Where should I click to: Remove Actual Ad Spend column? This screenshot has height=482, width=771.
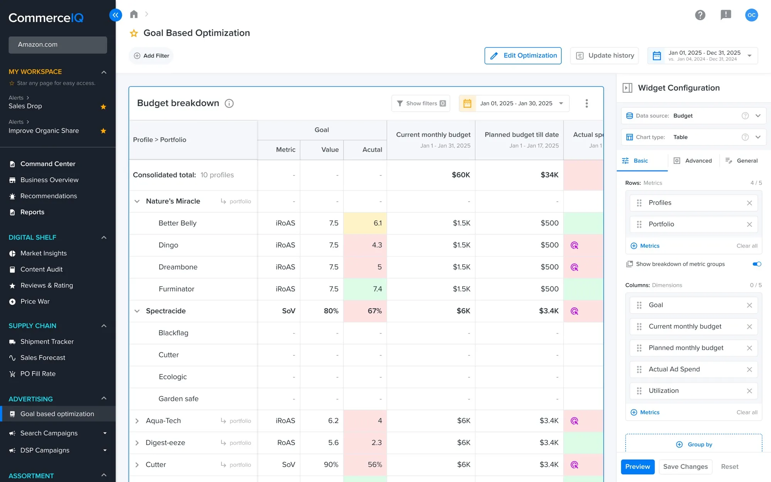pos(749,369)
